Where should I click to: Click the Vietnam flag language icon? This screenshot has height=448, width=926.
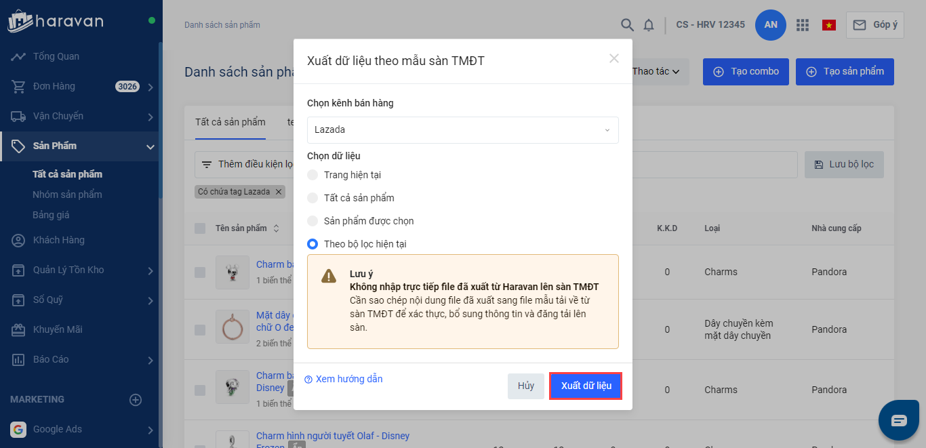(x=828, y=25)
